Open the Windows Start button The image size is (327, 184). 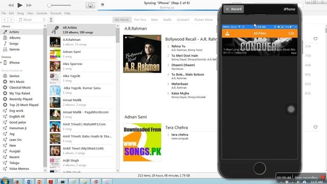tap(5, 181)
